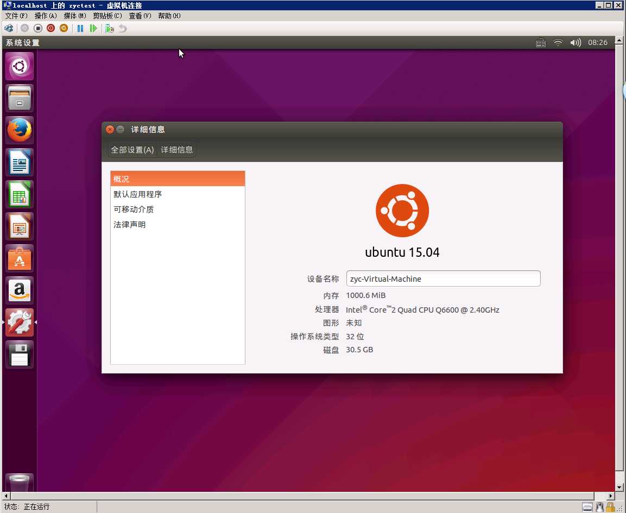This screenshot has width=626, height=513.
Task: Open Ubuntu Software Center from the launcher
Action: [x=20, y=258]
